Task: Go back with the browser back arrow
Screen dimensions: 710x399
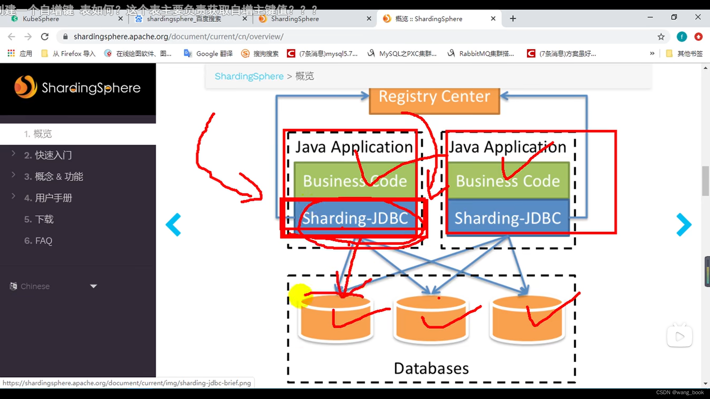Action: (11, 37)
